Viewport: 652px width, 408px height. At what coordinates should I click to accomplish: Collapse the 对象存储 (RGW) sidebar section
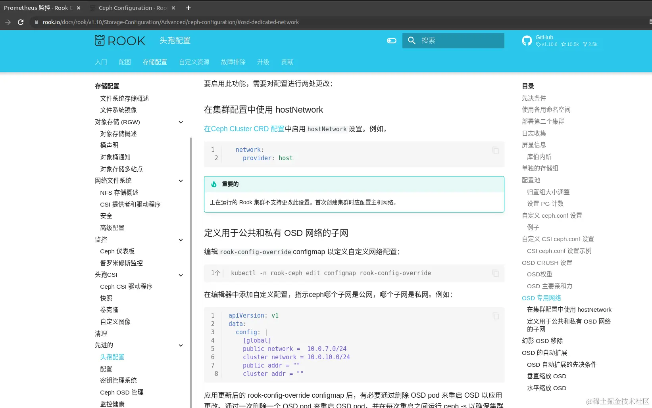click(x=181, y=122)
